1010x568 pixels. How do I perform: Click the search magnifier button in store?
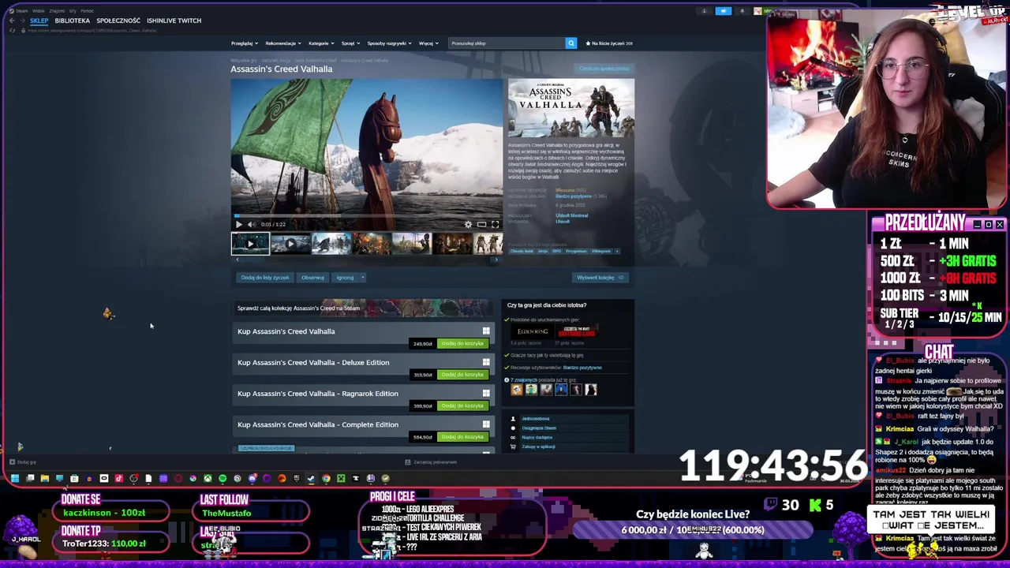coord(570,43)
